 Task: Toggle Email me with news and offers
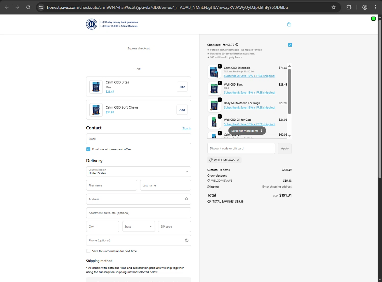88,149
